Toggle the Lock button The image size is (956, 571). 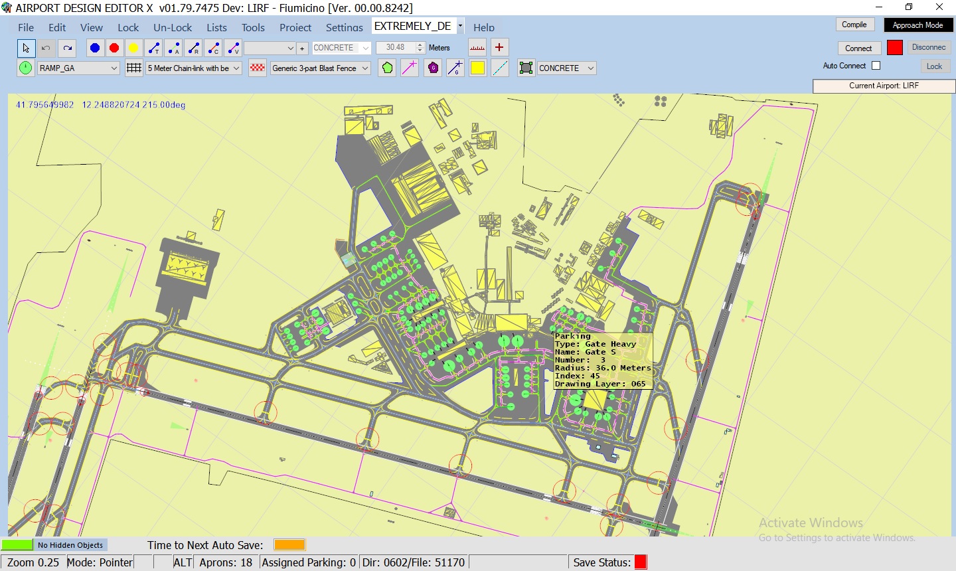coord(935,66)
